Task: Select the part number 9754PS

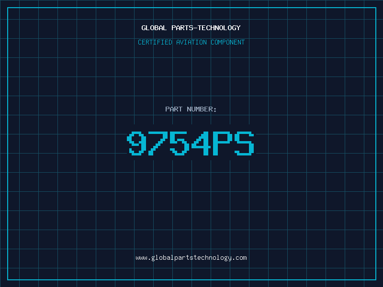Action: coord(191,143)
